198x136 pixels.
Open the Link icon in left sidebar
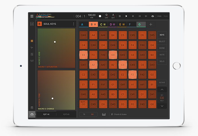pos(32,24)
